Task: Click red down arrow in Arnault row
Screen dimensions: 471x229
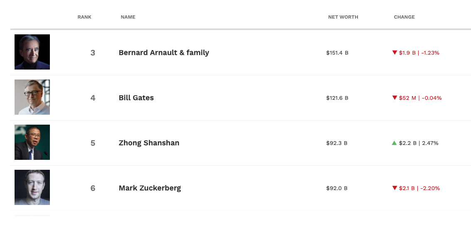Action: pyautogui.click(x=395, y=53)
